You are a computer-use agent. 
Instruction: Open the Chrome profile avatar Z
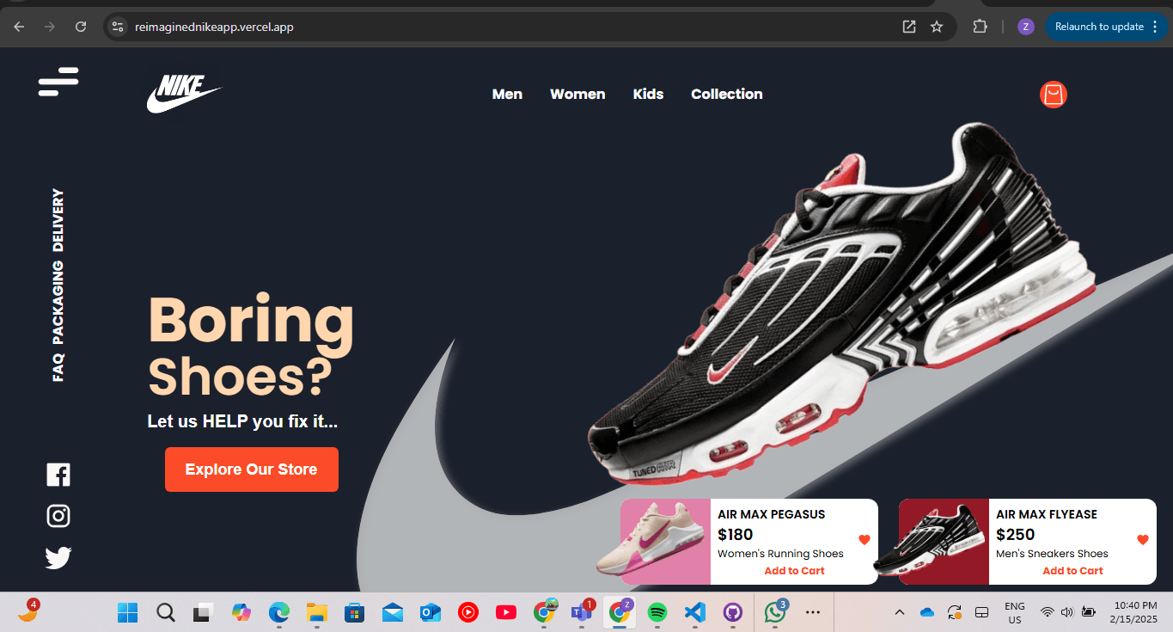coord(1025,27)
